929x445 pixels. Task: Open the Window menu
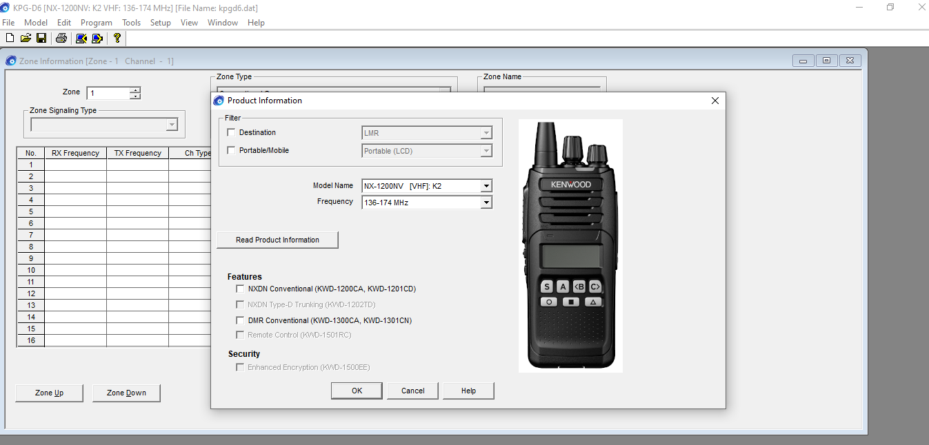[223, 23]
